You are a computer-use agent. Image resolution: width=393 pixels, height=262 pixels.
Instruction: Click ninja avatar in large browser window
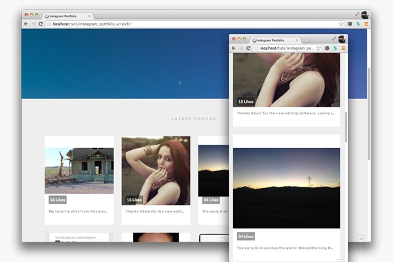coord(365,15)
